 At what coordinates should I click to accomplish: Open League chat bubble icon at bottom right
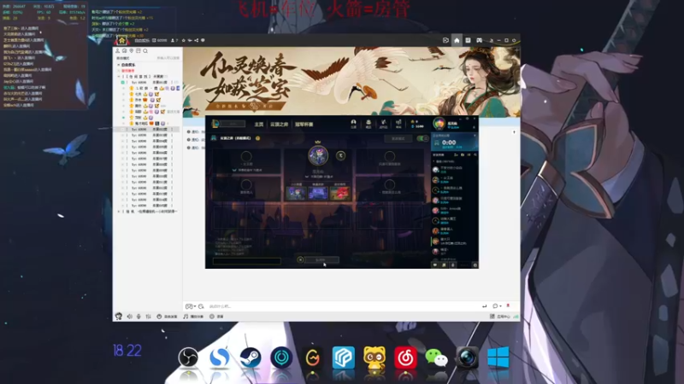[x=435, y=265]
